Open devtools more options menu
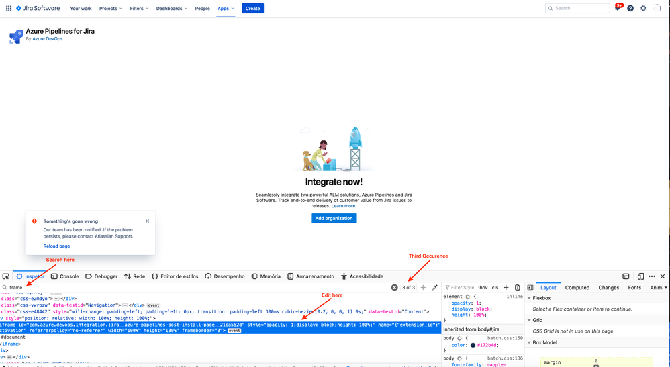670x367 pixels. (x=652, y=276)
